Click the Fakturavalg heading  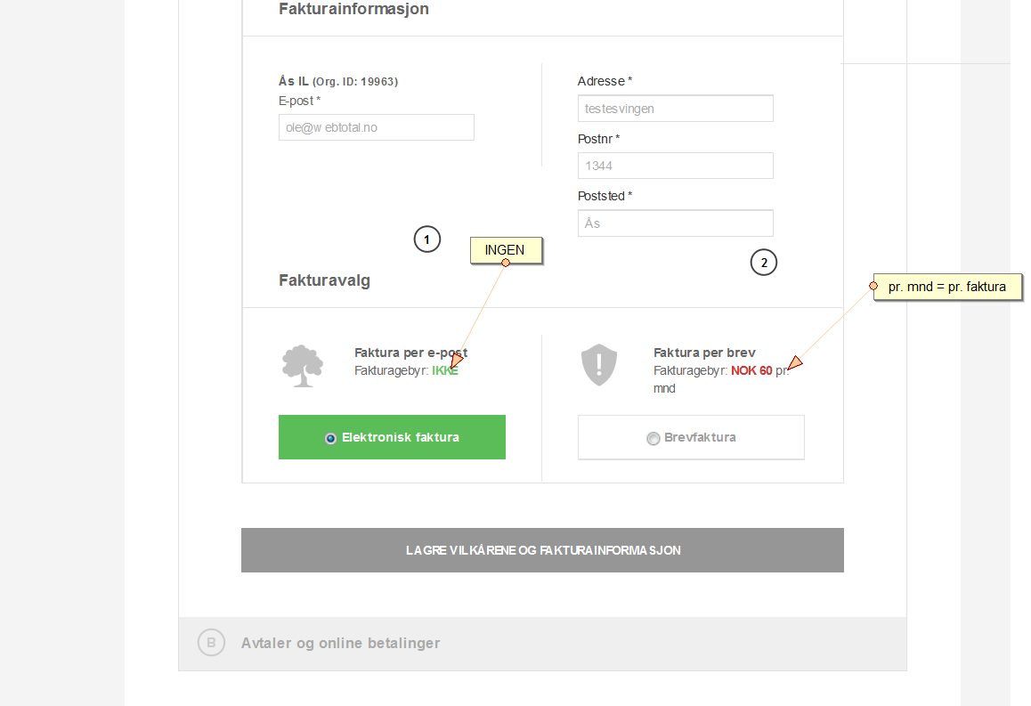click(x=324, y=280)
